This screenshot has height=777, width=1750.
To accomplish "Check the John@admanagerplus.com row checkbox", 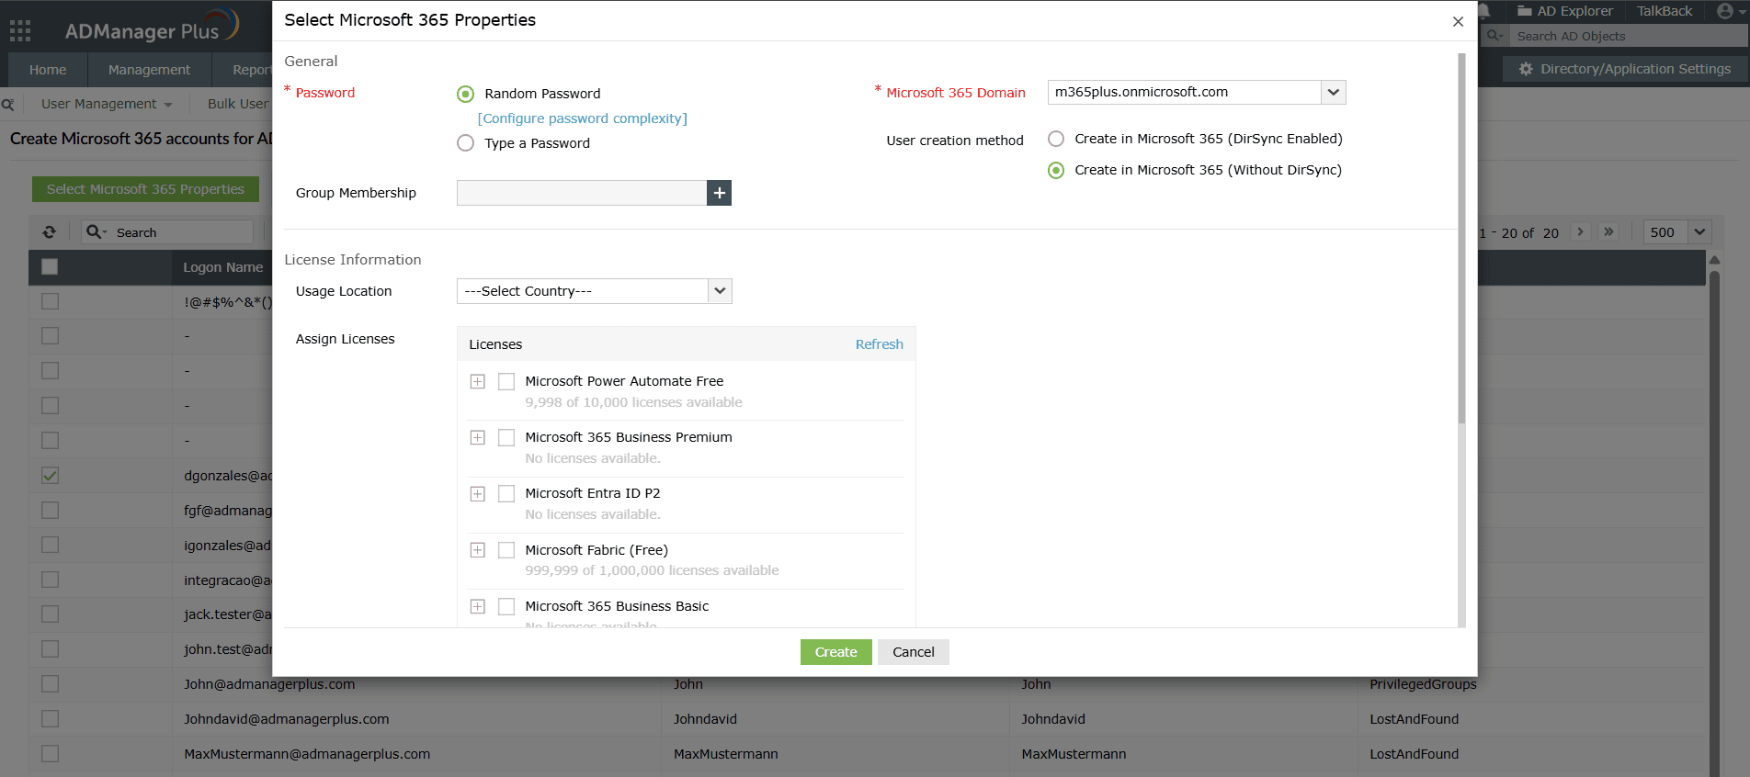I will click(50, 683).
